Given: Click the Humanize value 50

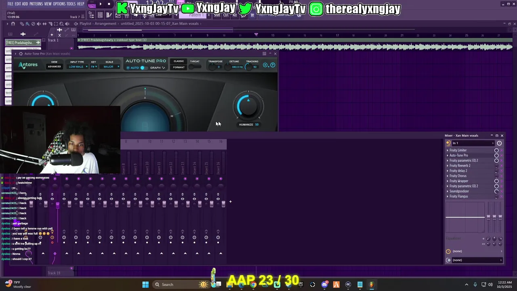Looking at the screenshot, I should pos(256,124).
